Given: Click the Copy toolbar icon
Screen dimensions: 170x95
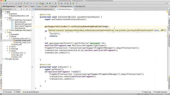Looking at the screenshot, I should pos(19,3).
